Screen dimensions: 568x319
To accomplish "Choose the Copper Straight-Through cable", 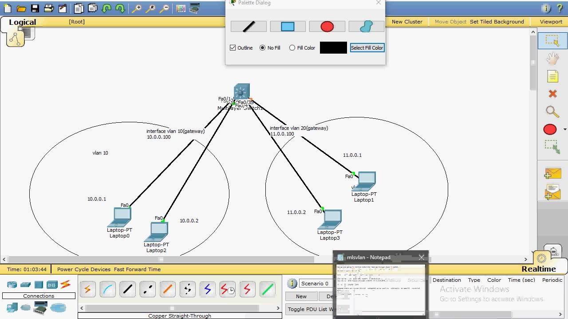I will click(x=127, y=290).
